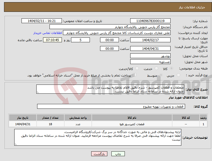
Task: Click the گروه کالا field قطعات و تجهیزات تهویه مطبوع
Action: point(111,106)
